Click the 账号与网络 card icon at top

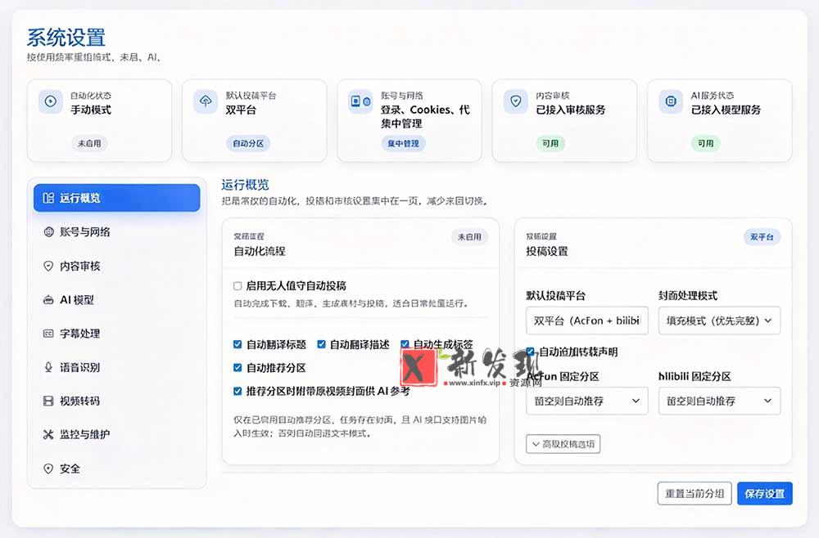(x=360, y=101)
